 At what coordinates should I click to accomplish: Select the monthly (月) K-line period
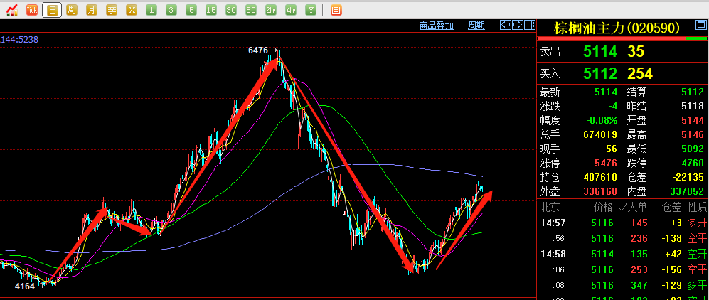tap(92, 9)
